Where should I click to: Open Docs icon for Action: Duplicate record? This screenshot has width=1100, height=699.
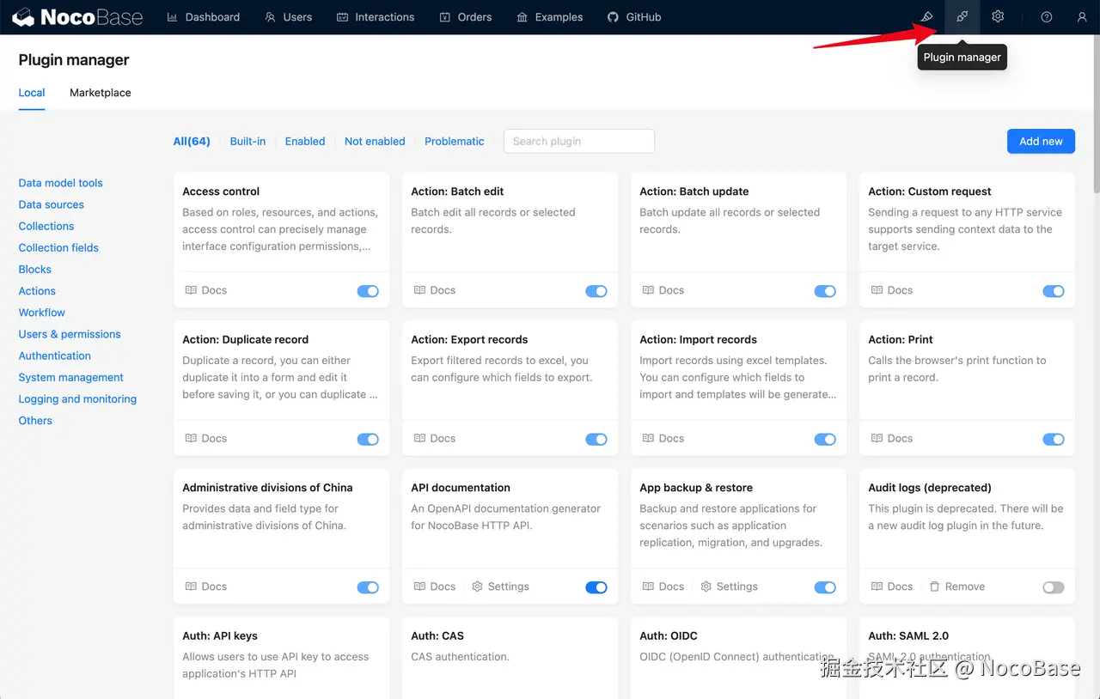(x=191, y=438)
